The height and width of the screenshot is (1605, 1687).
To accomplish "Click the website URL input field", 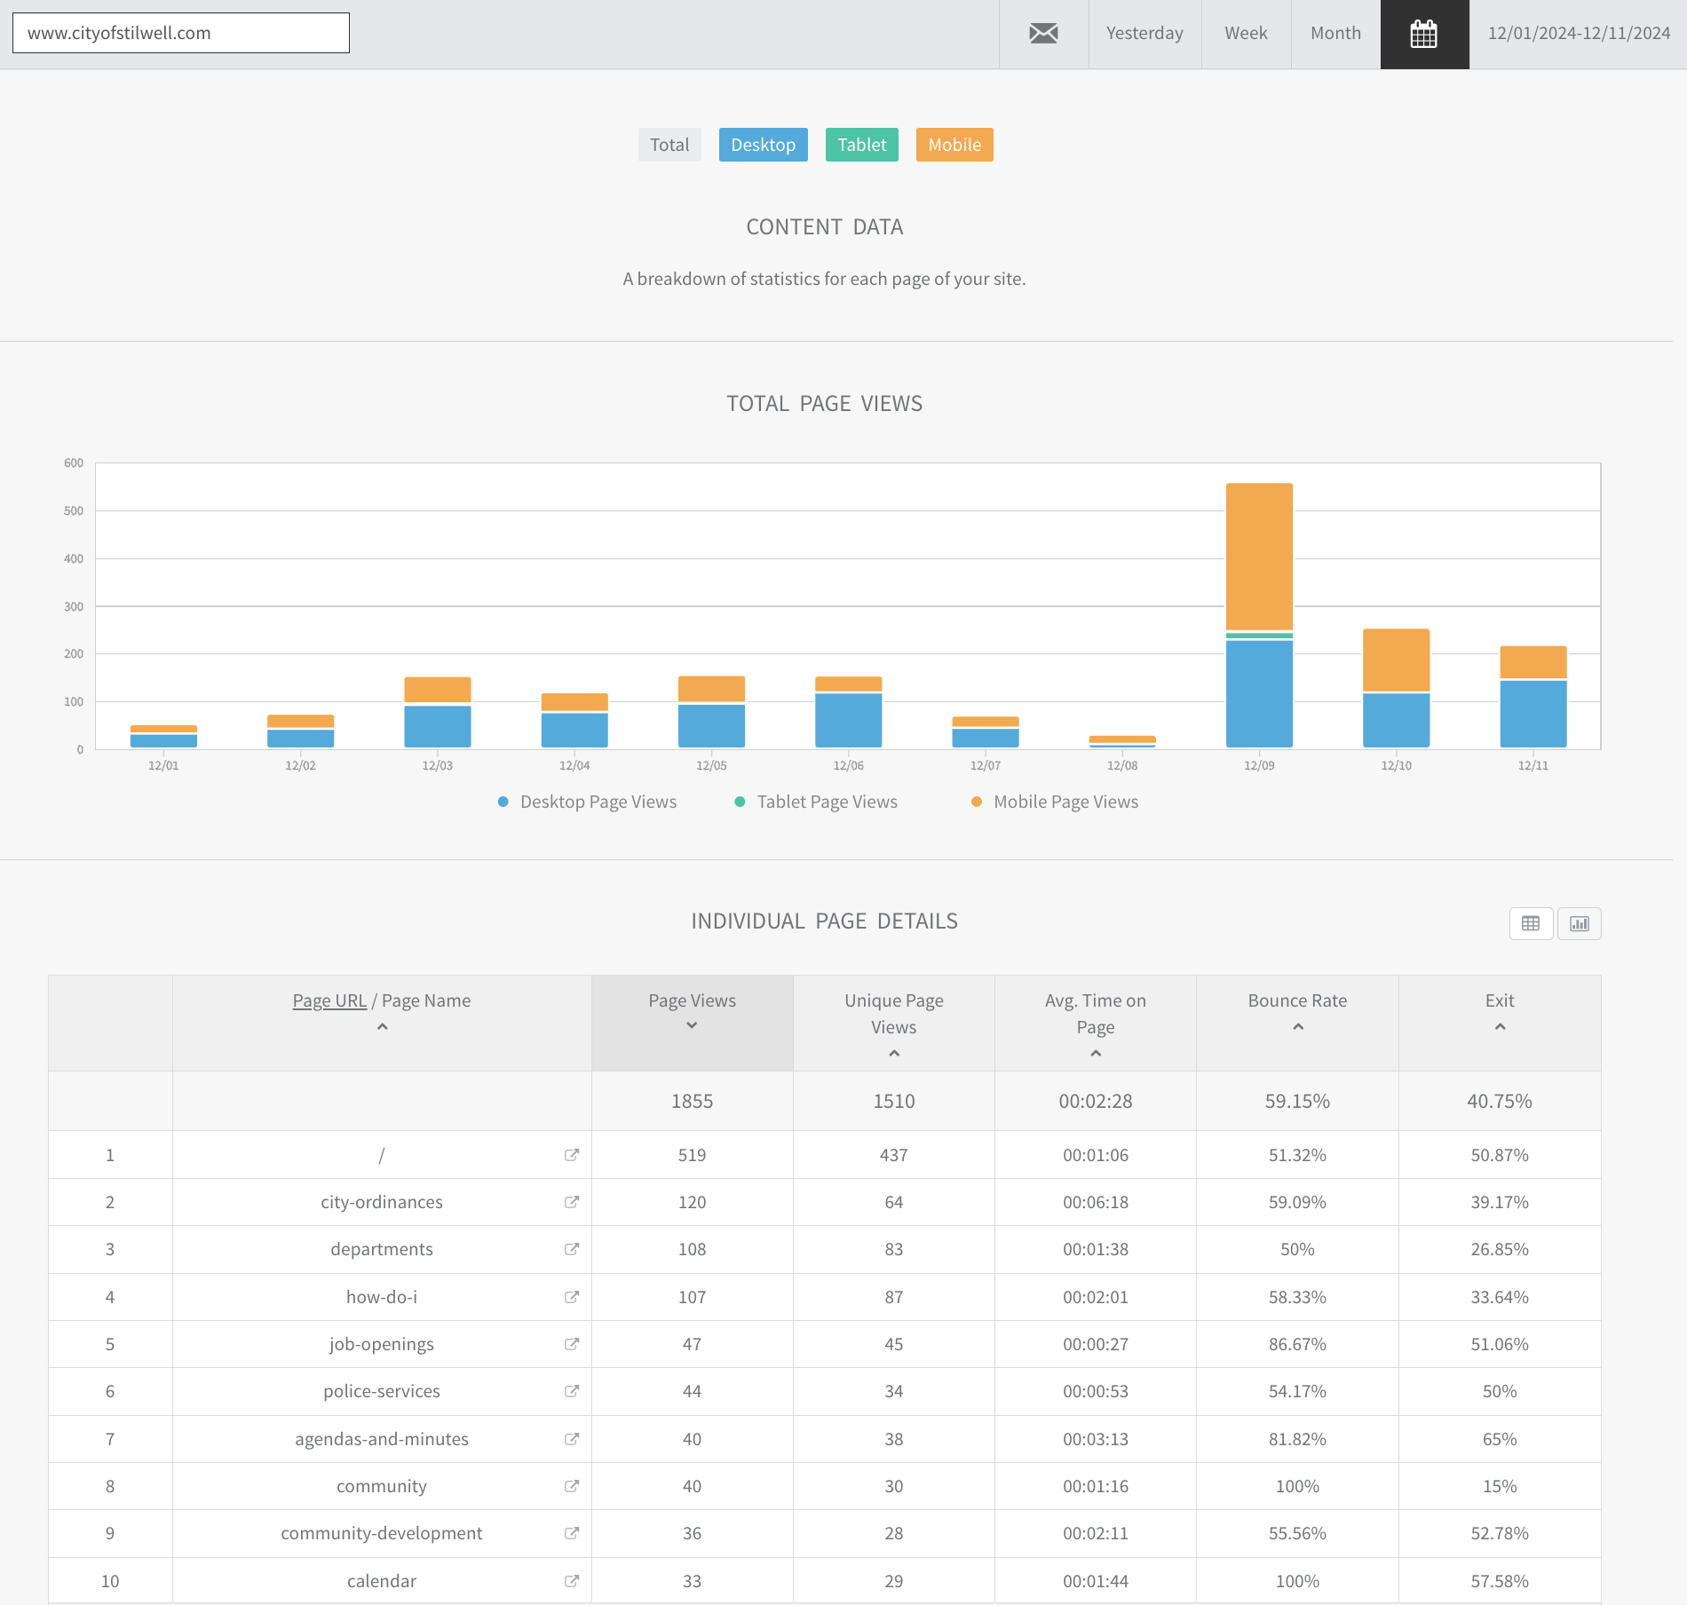I will point(181,33).
